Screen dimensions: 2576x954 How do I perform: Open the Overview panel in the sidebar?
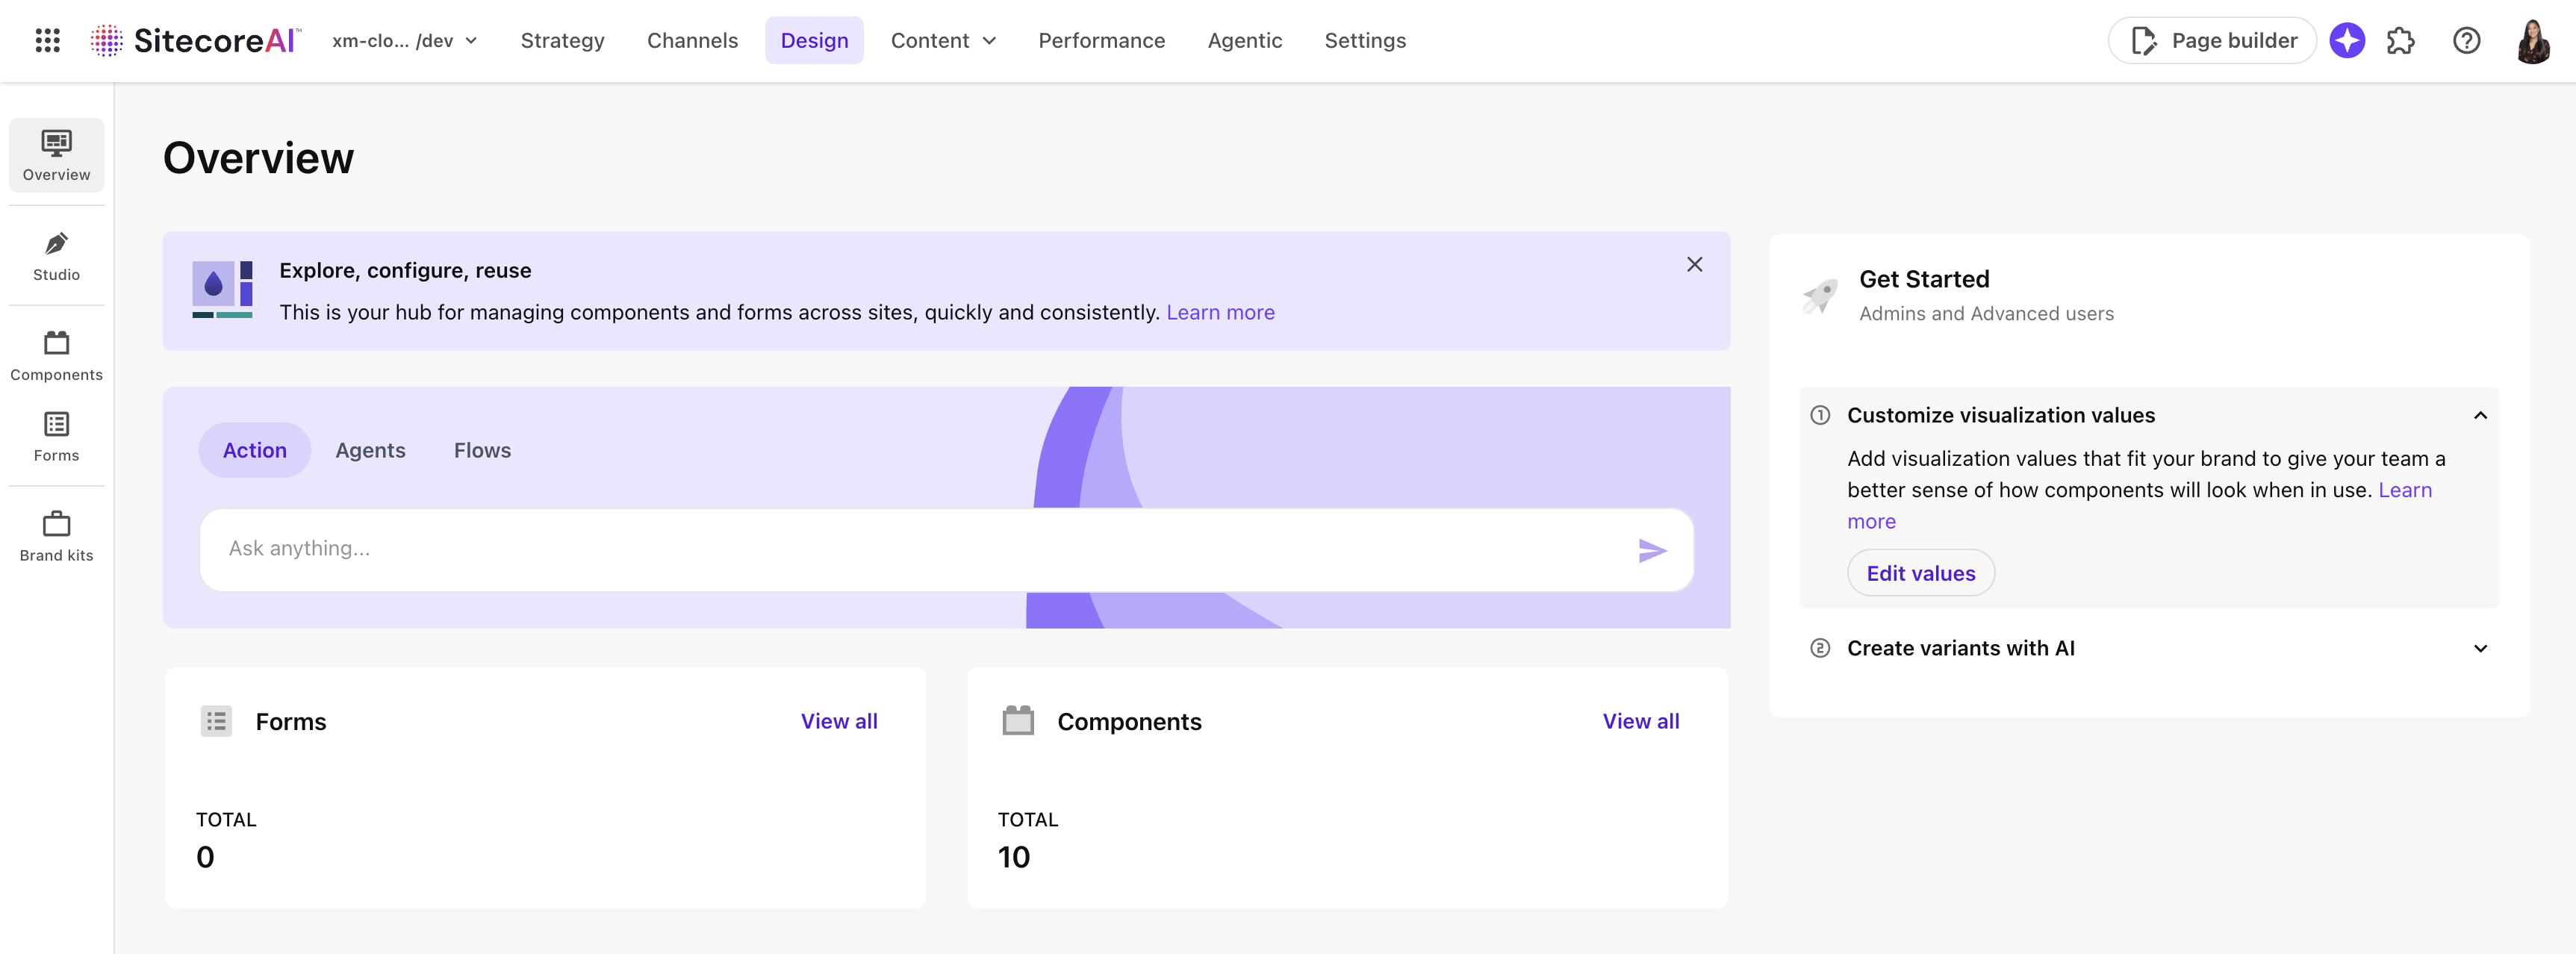[56, 155]
